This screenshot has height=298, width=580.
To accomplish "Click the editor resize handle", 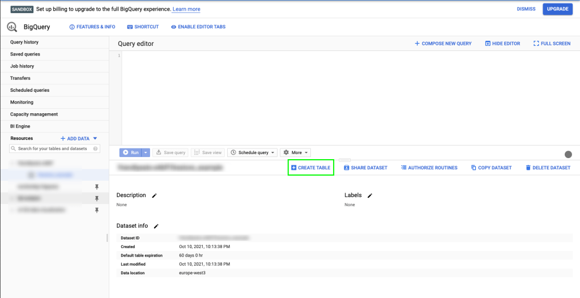I will pyautogui.click(x=344, y=160).
